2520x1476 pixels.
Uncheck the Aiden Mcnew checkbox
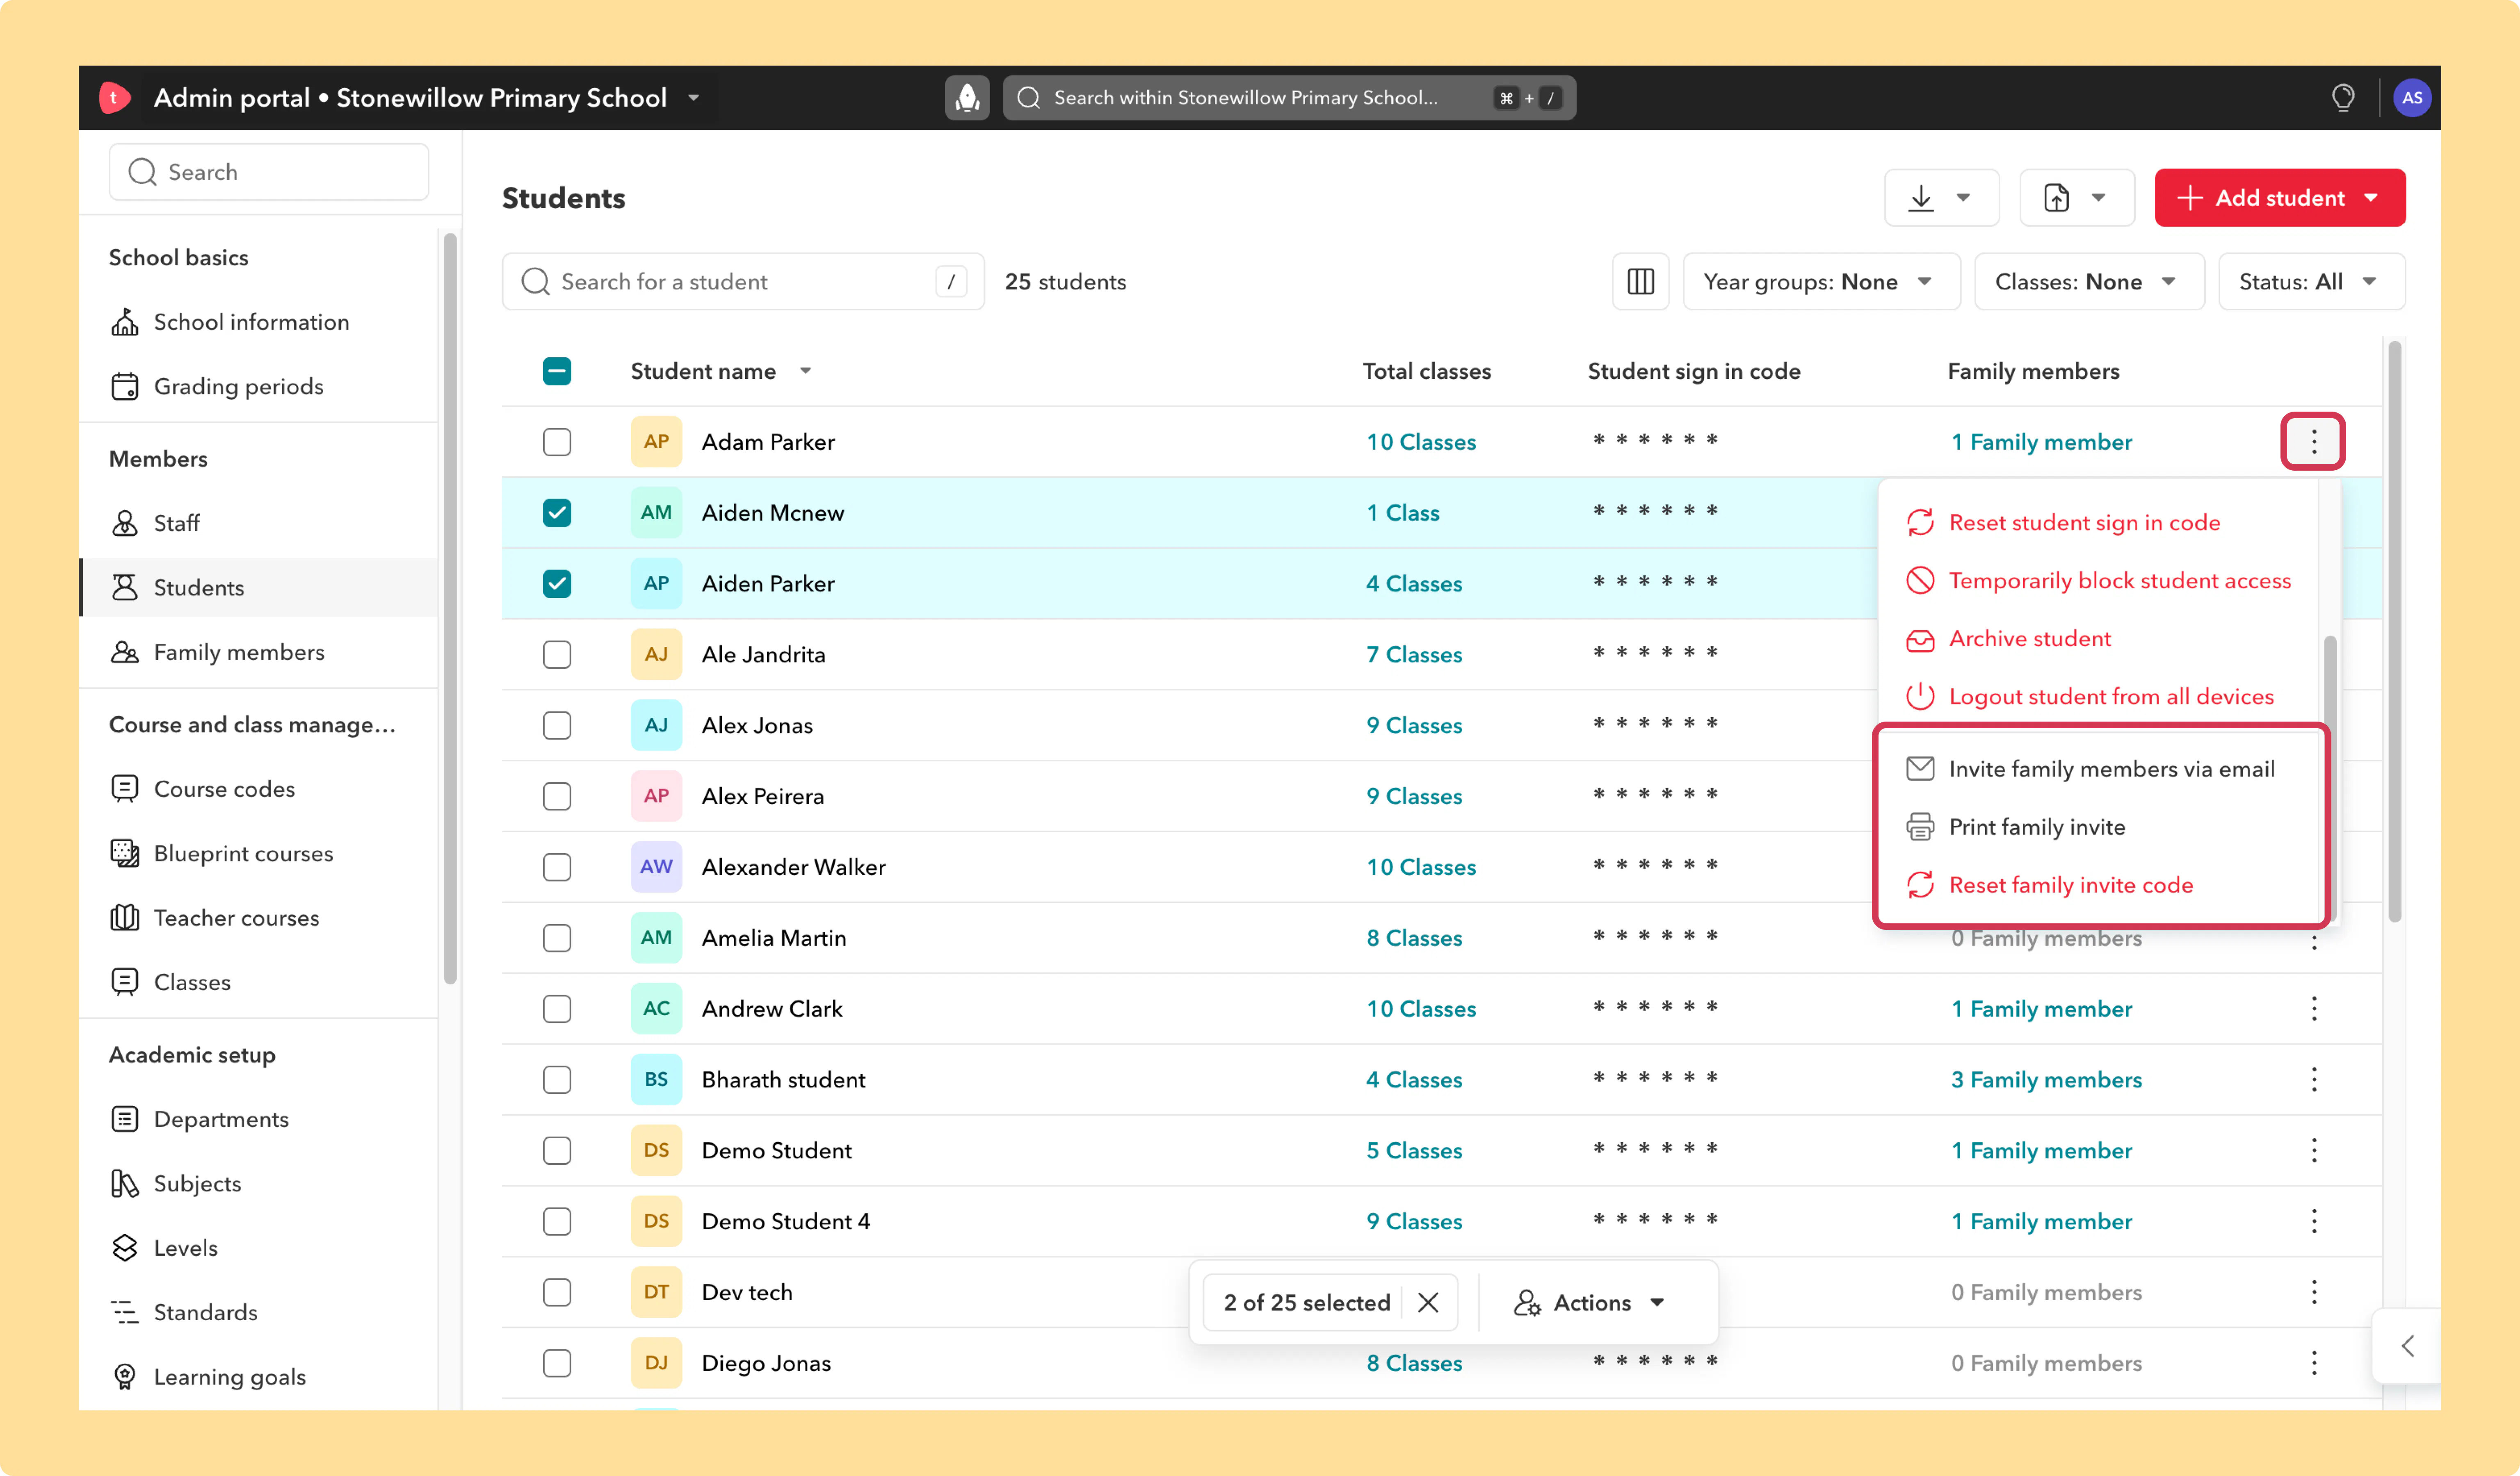coord(557,512)
